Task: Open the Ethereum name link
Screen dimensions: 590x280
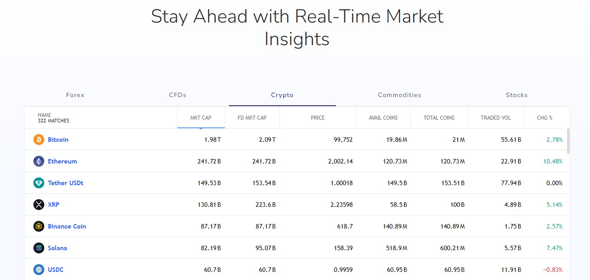Action: pos(62,161)
